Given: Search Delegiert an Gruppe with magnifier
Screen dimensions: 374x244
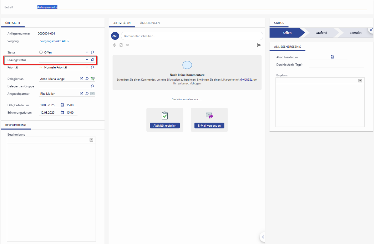Looking at the screenshot, I should (92, 86).
